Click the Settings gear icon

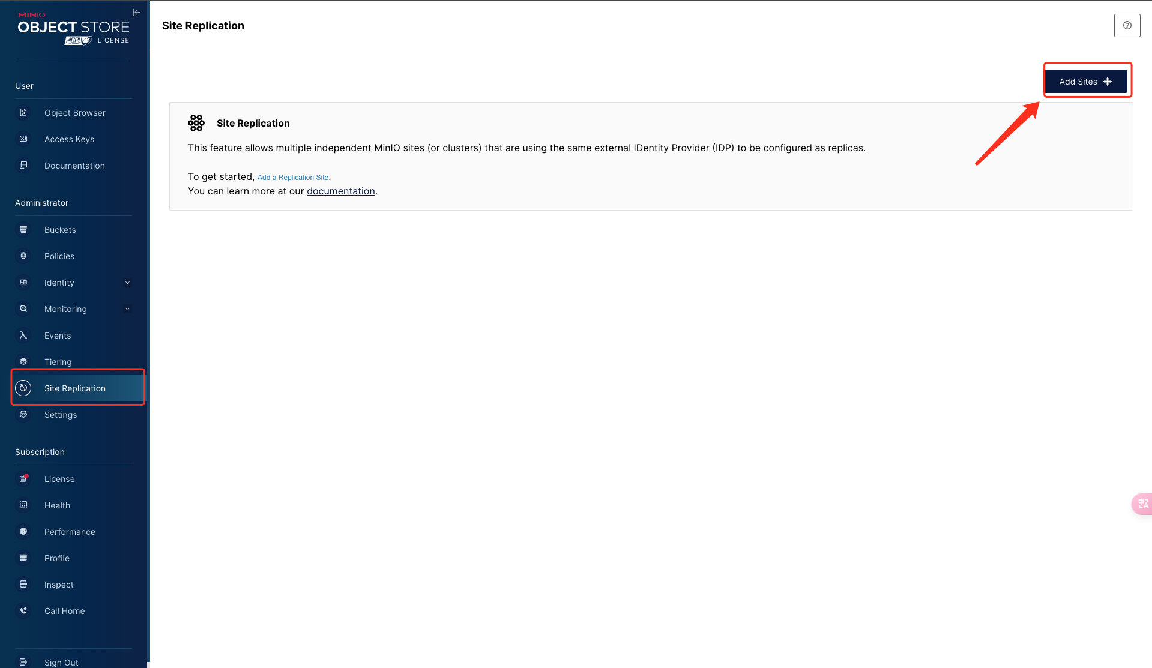point(23,415)
